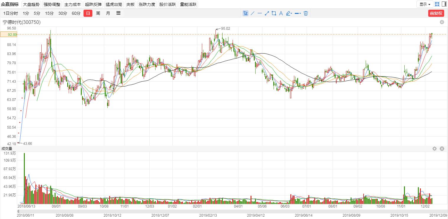Enable the 量能活跃 indicator

point(188,4)
